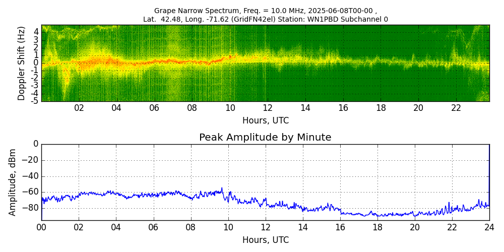Click the 'Grape Narrow Spectrum' title line

coord(265,11)
